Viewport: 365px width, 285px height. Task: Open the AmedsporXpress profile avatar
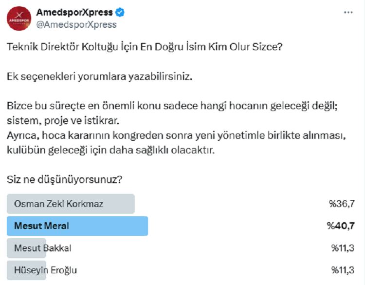click(x=19, y=19)
